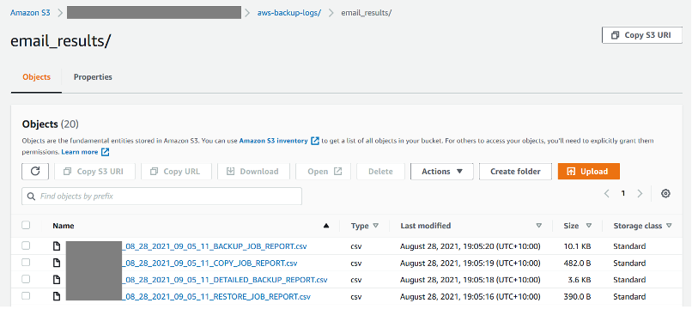Open the BACKUP_JOB_REPORT.csv object link

pos(214,246)
